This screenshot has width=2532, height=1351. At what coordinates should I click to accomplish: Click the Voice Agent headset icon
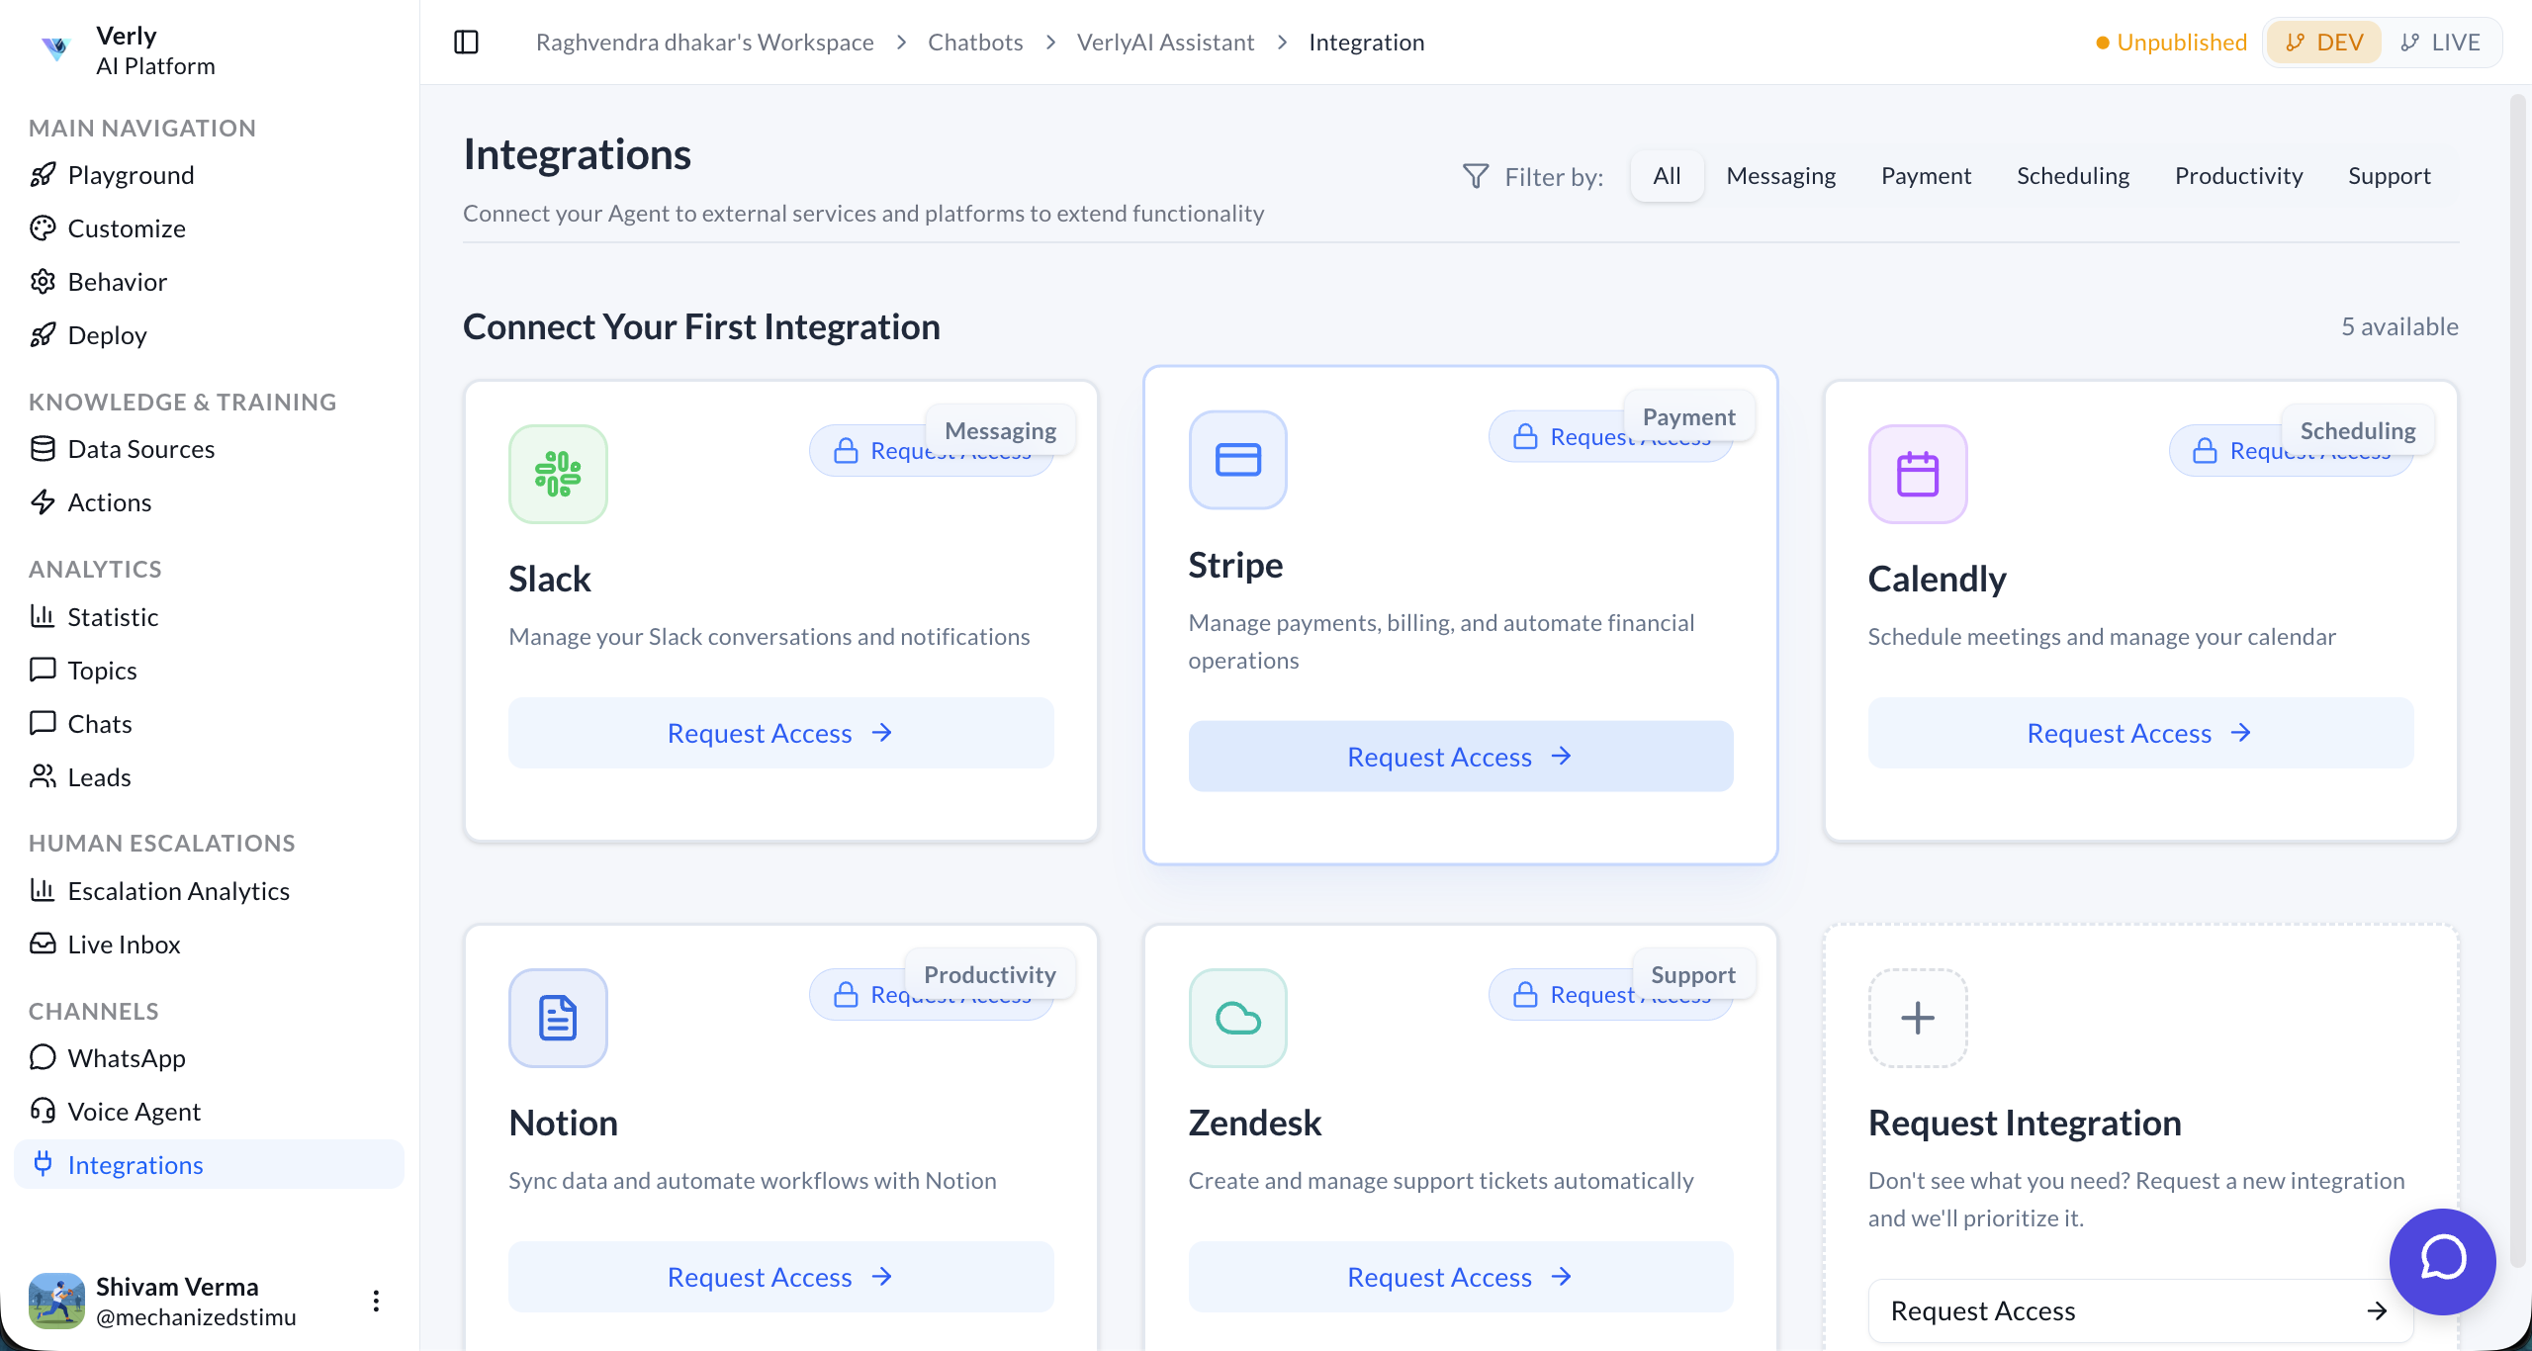[x=43, y=1111]
